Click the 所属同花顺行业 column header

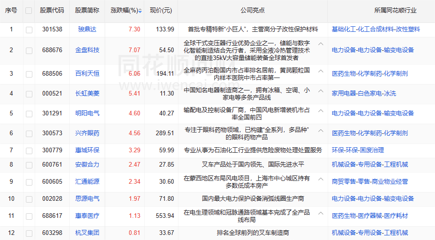pos(395,11)
